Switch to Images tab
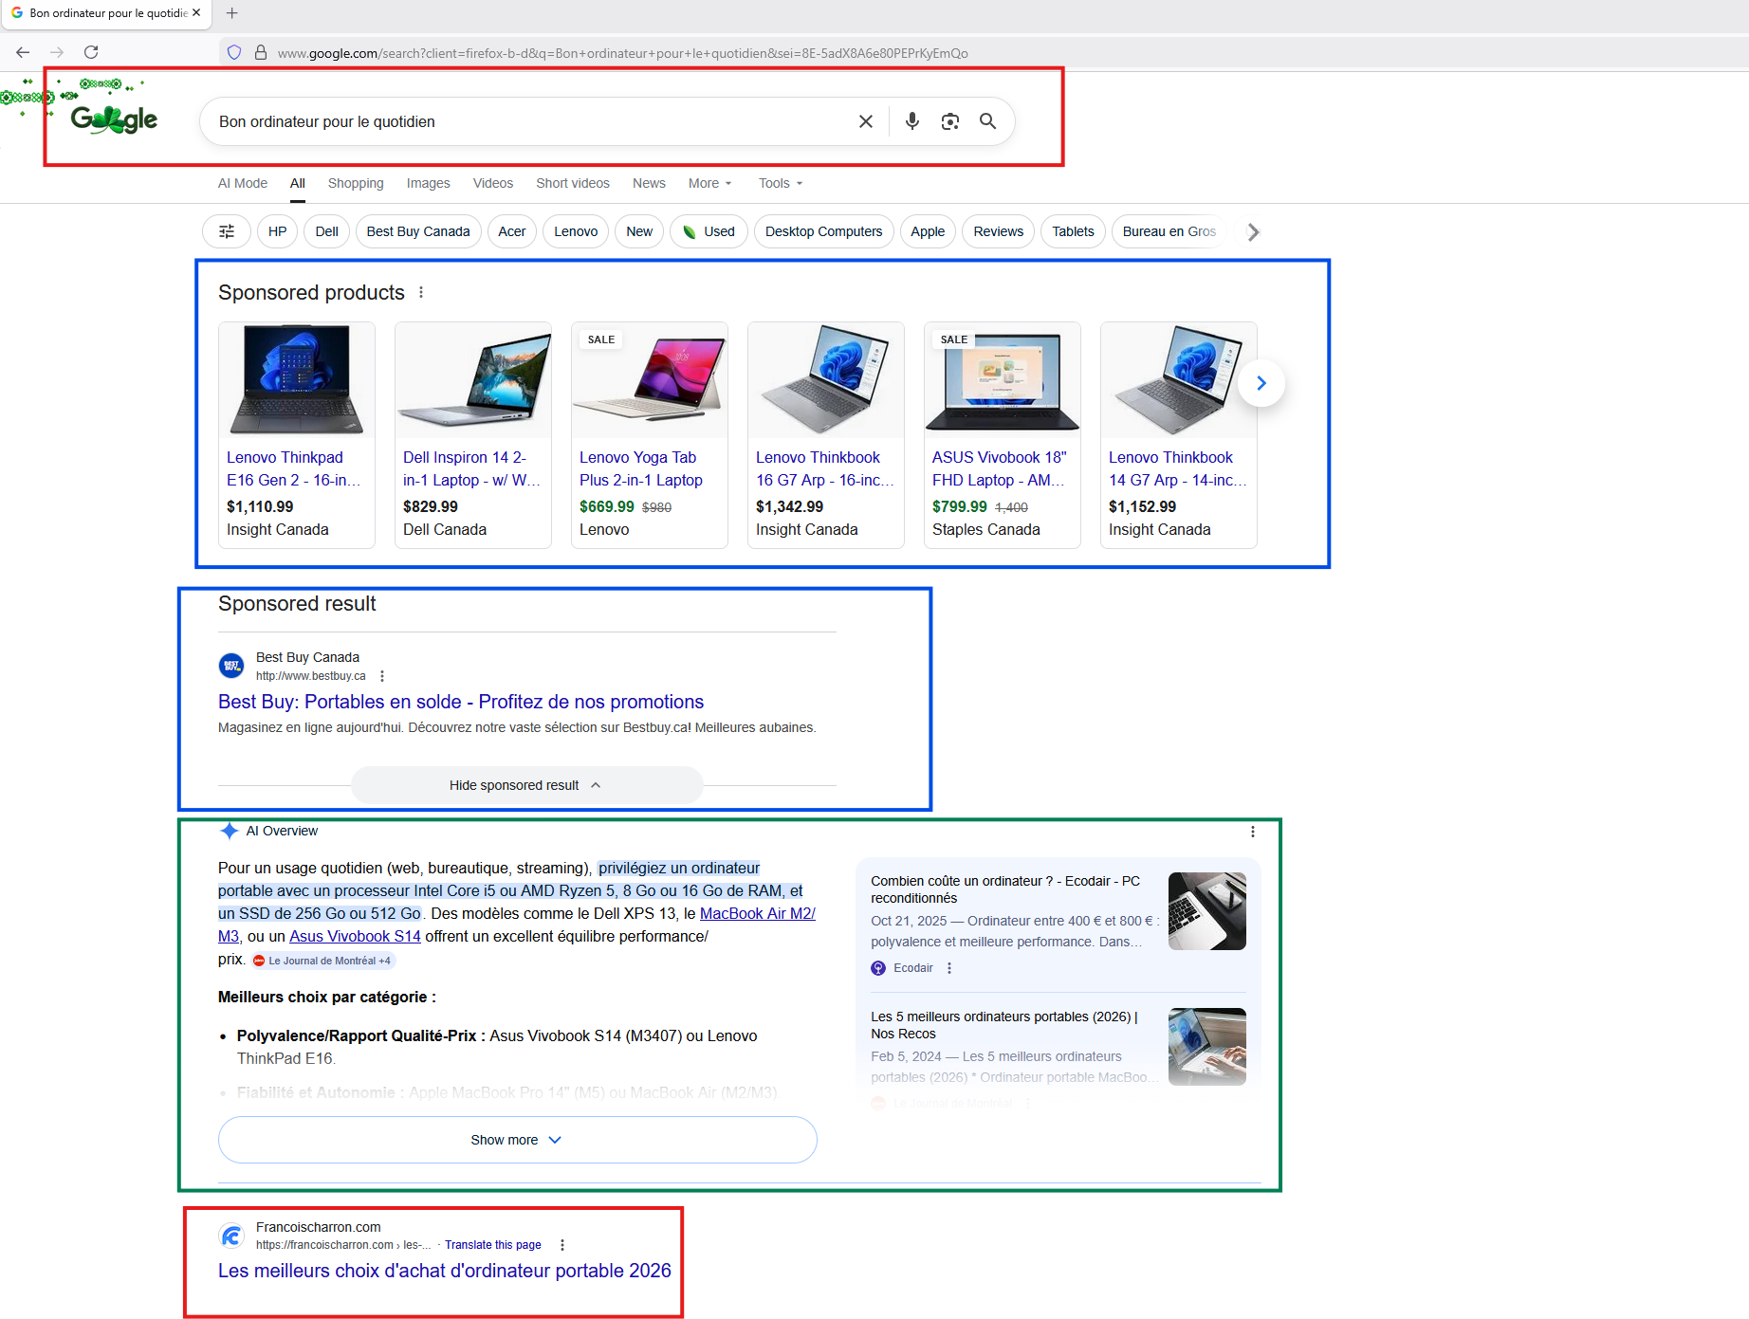 (429, 183)
